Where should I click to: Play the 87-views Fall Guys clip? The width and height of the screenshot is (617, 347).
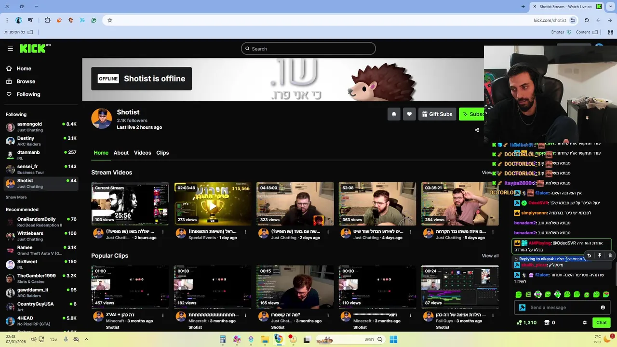point(460,287)
